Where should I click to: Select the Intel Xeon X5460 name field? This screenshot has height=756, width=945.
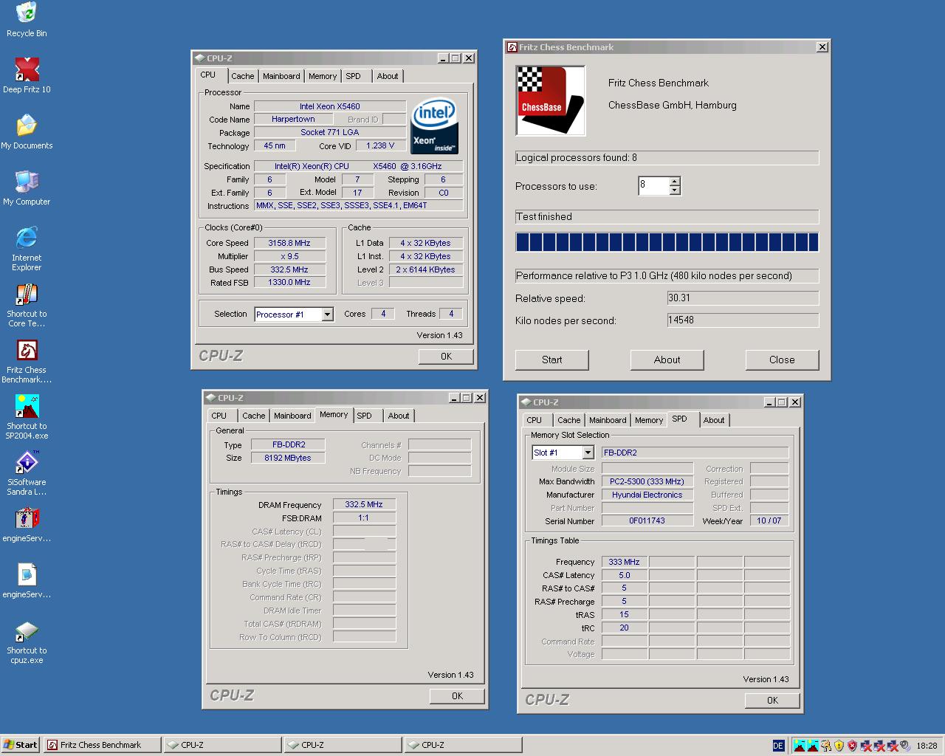point(329,106)
